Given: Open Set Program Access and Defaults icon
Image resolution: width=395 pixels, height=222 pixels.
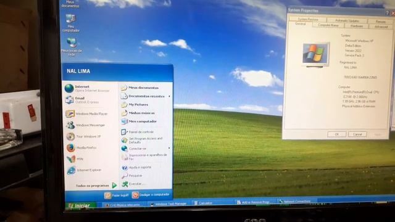Looking at the screenshot, I should point(125,140).
